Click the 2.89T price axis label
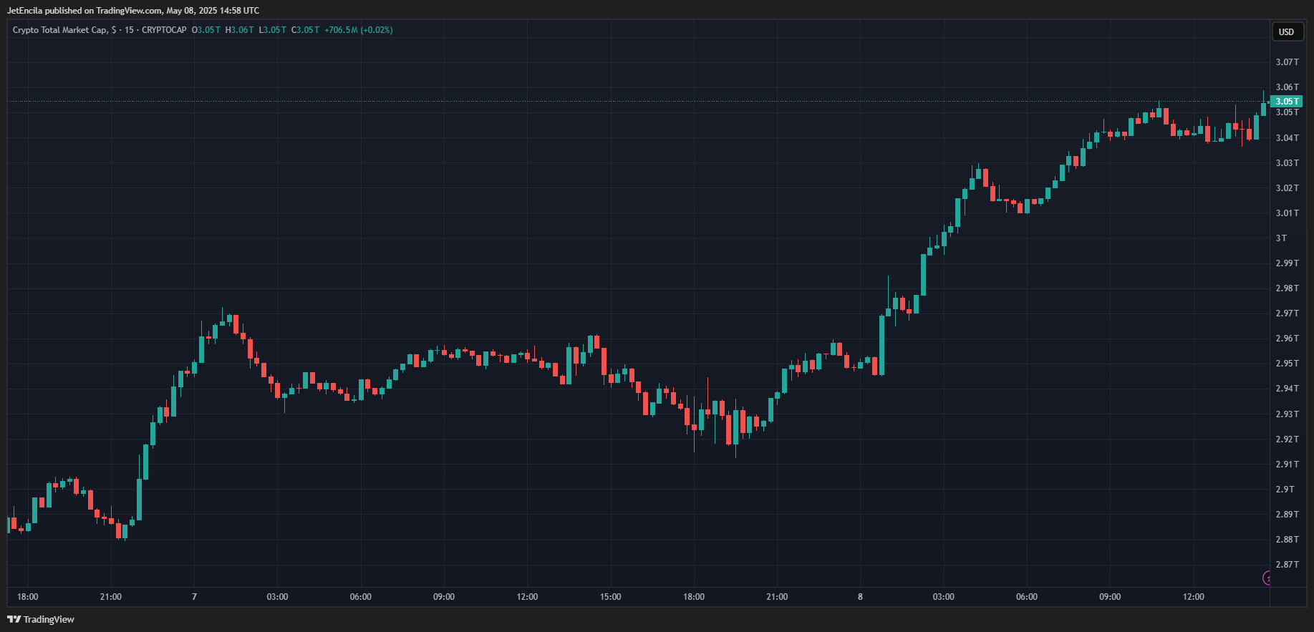This screenshot has height=632, width=1314. point(1287,515)
